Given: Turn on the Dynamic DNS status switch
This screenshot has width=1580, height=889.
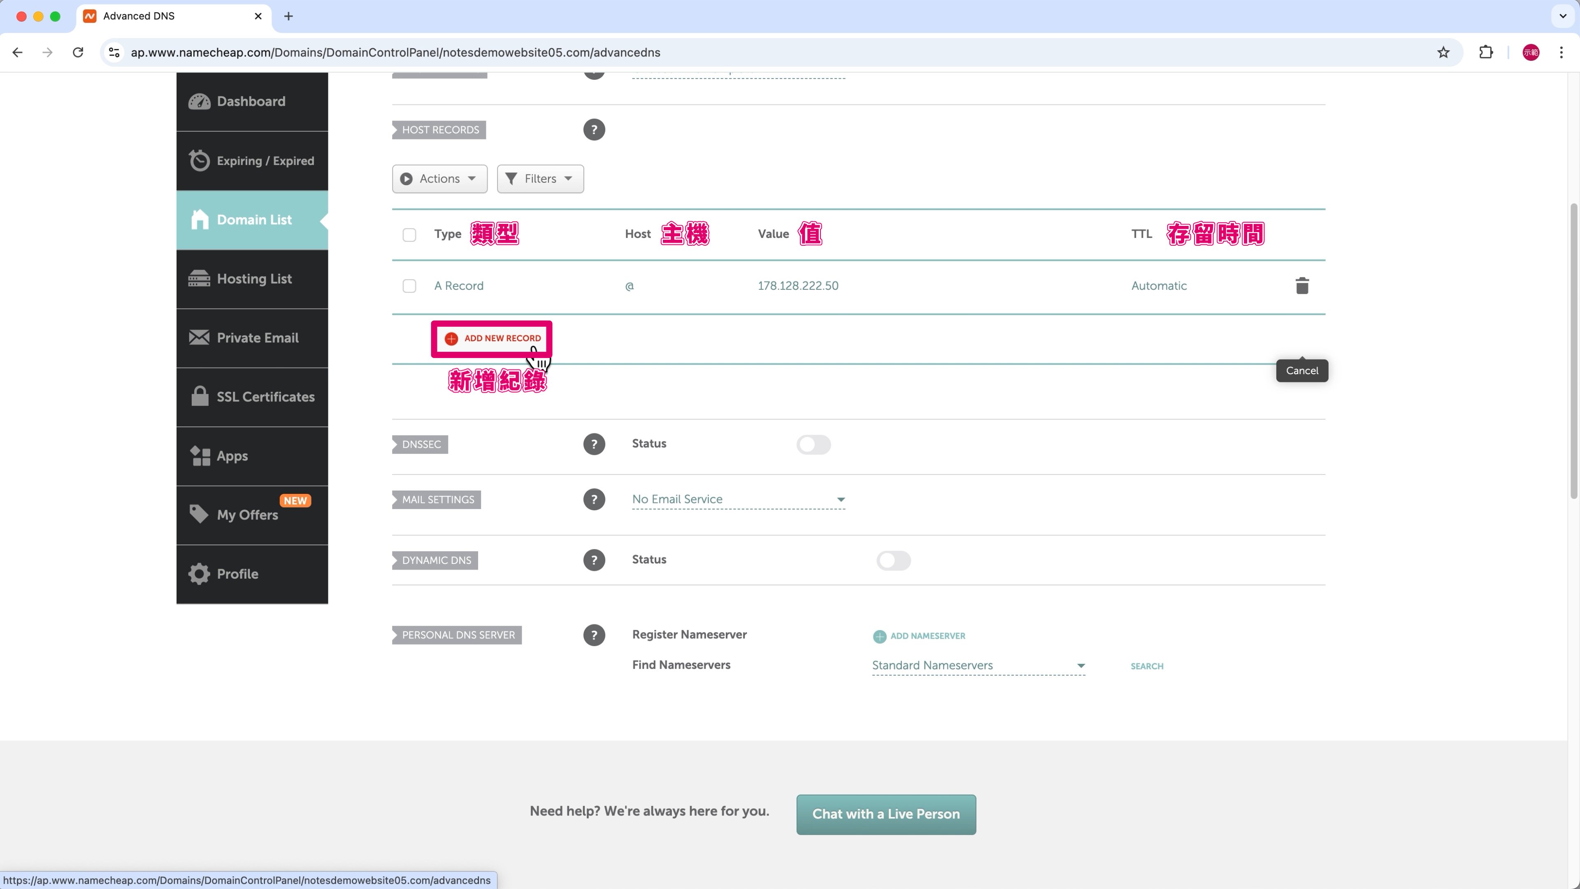Looking at the screenshot, I should [x=893, y=560].
